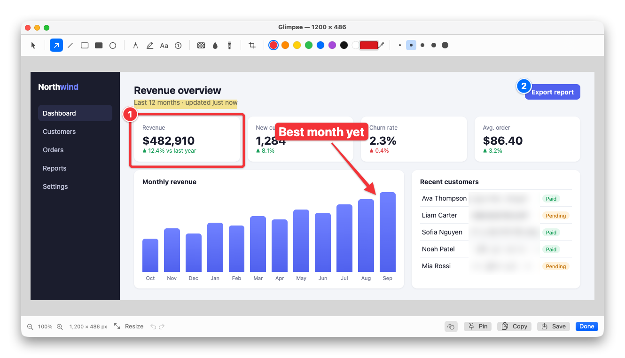
Task: Select the filled rectangle tool
Action: click(x=99, y=46)
